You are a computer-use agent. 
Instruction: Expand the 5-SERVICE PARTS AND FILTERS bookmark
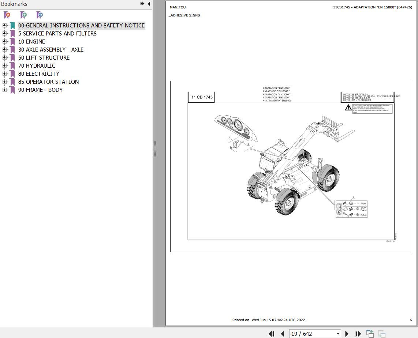click(x=4, y=34)
